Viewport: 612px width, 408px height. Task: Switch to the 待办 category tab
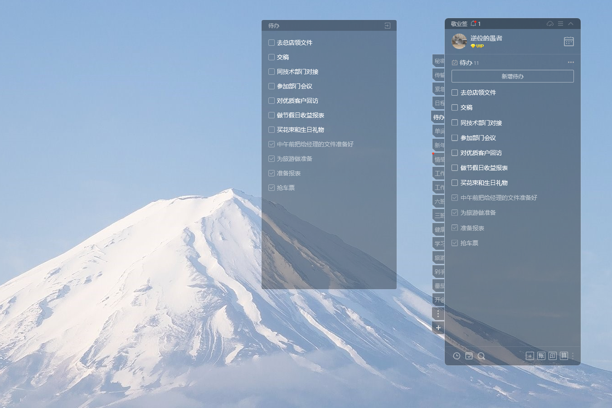pos(438,117)
